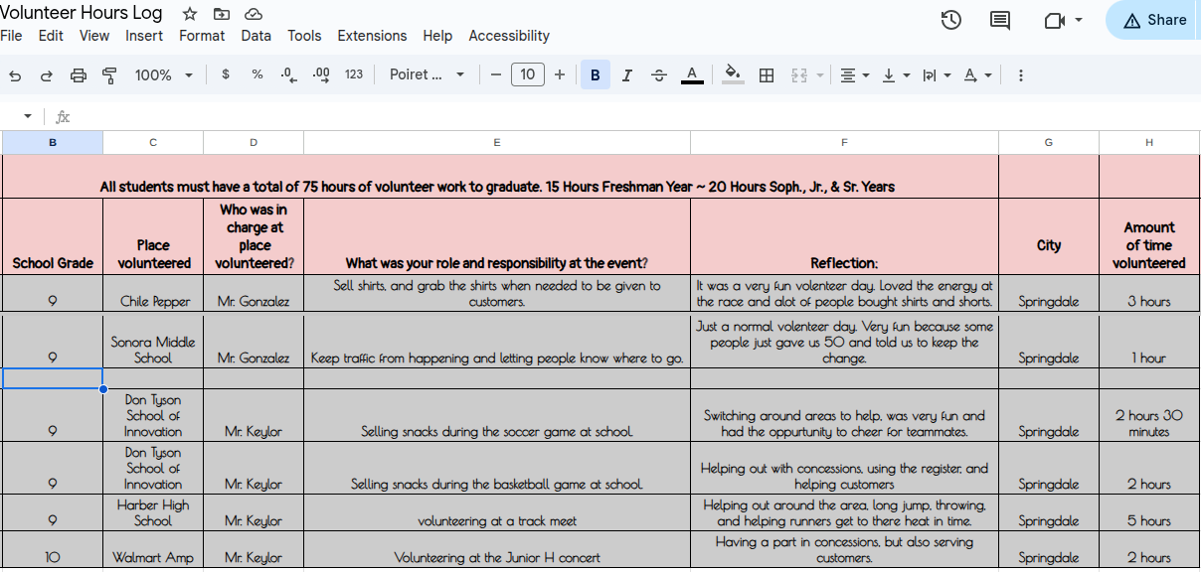Image resolution: width=1201 pixels, height=572 pixels.
Task: Undo the last action
Action: (x=15, y=75)
